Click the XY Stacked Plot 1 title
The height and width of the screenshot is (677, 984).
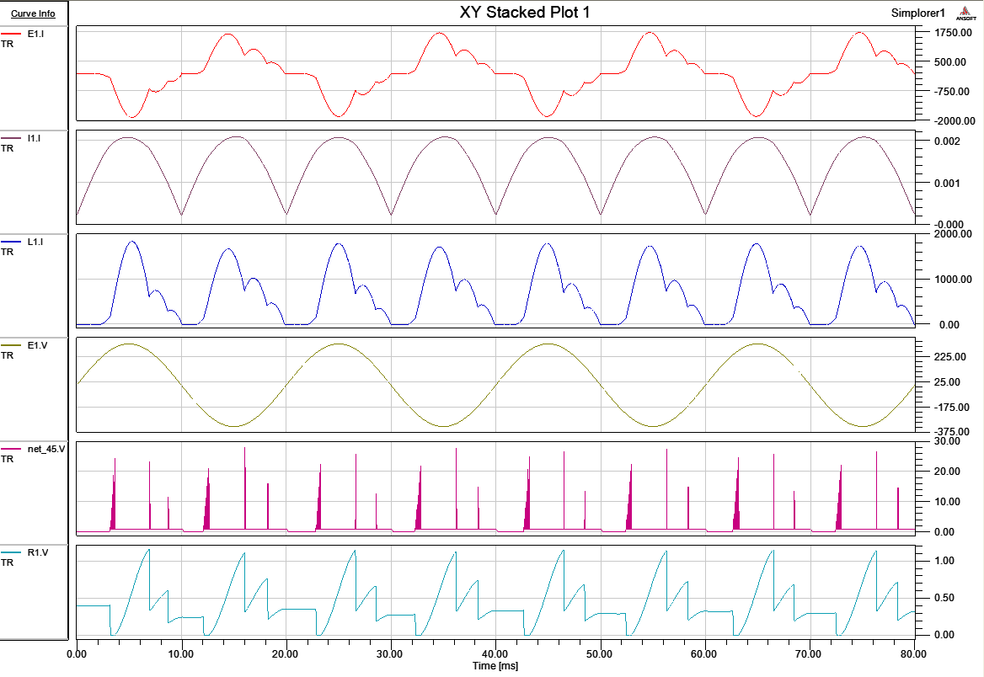(x=525, y=13)
